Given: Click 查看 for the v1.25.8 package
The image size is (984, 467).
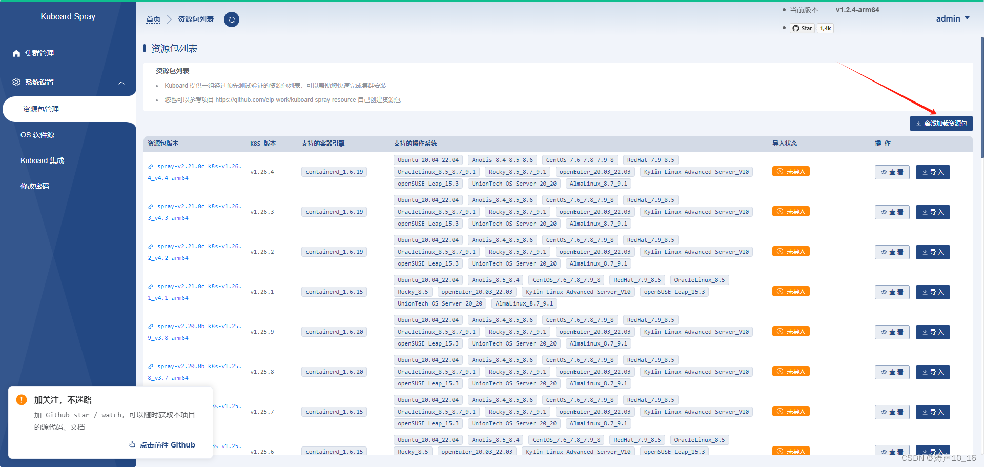Looking at the screenshot, I should click(892, 372).
